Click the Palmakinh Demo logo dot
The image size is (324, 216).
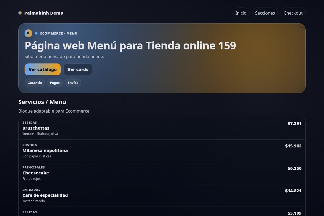coord(20,13)
